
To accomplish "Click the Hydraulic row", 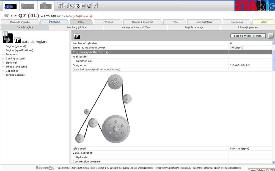I will pyautogui.click(x=172, y=157).
